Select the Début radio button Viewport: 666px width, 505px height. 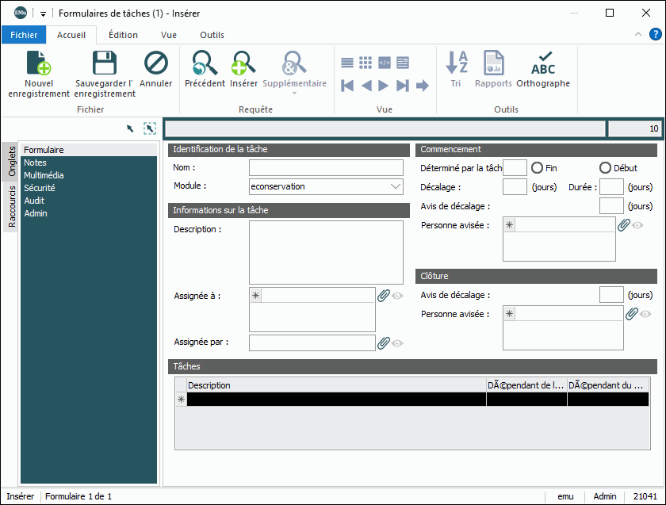tap(605, 168)
